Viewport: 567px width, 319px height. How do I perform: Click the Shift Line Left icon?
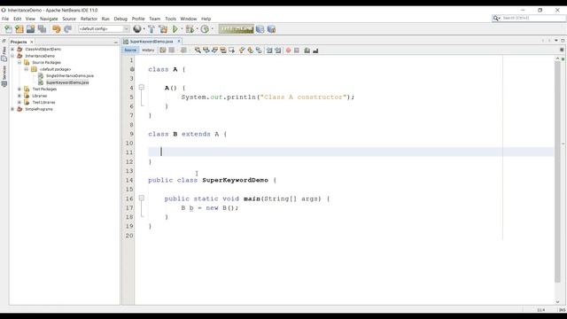click(269, 51)
